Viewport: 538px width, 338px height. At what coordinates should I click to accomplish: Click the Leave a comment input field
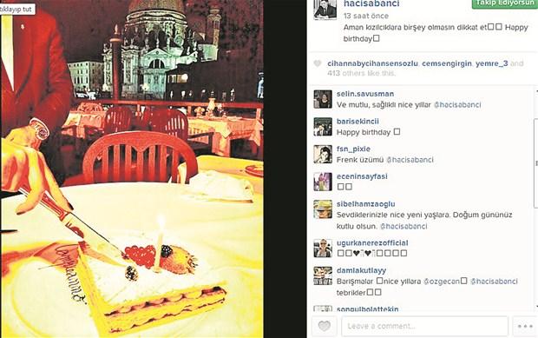tap(425, 326)
